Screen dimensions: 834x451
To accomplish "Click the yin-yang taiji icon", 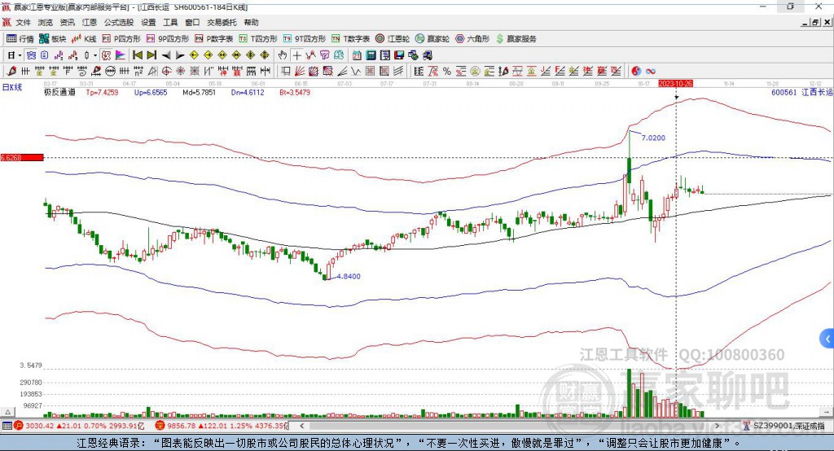I will [636, 72].
